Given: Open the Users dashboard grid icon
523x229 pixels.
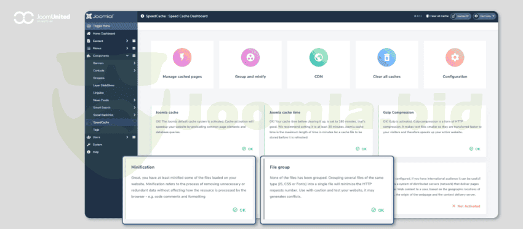Looking at the screenshot, I should pyautogui.click(x=134, y=137).
